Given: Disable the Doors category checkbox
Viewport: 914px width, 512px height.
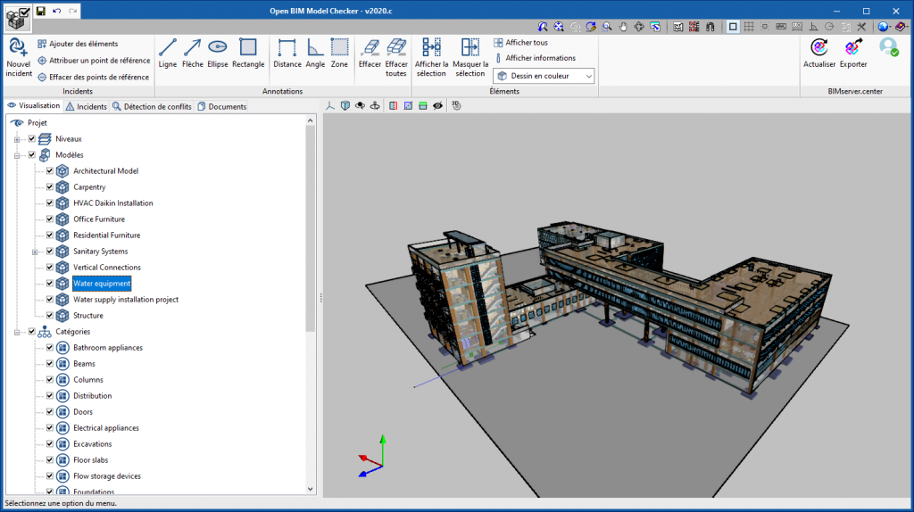Looking at the screenshot, I should (x=50, y=412).
